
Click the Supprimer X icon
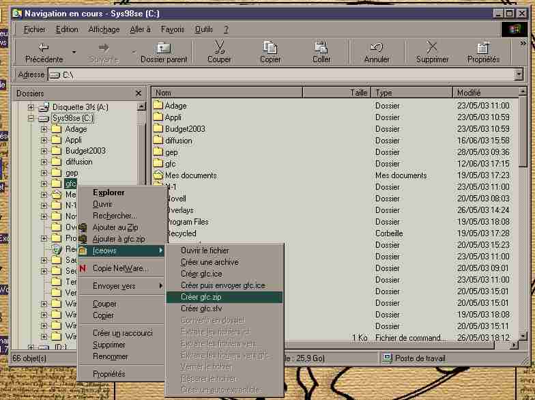[x=431, y=47]
